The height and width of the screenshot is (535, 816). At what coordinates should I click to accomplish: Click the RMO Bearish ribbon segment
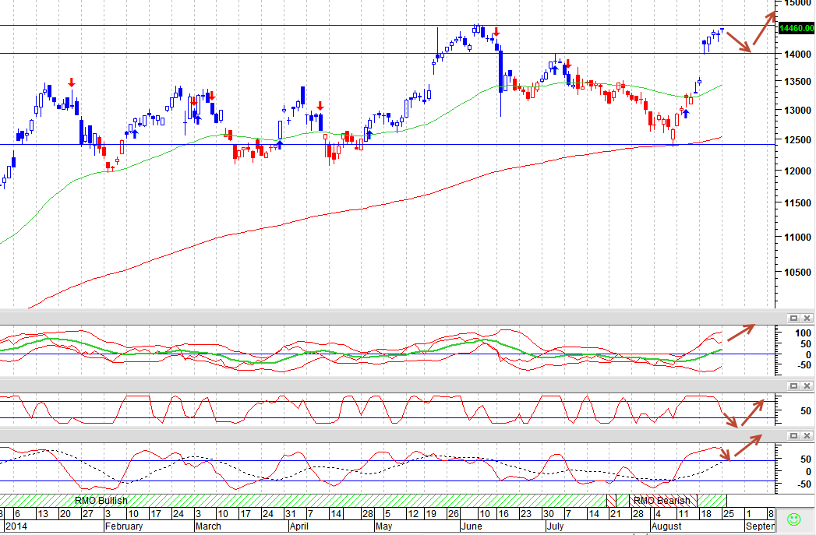(662, 500)
